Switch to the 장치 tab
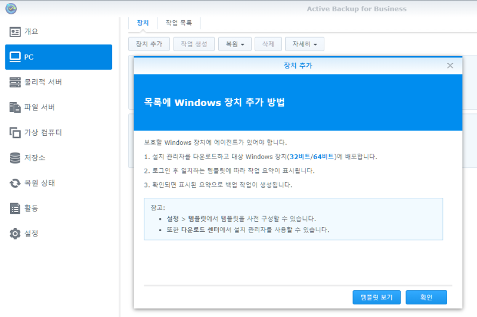Viewport: 477px width, 317px height. [143, 23]
